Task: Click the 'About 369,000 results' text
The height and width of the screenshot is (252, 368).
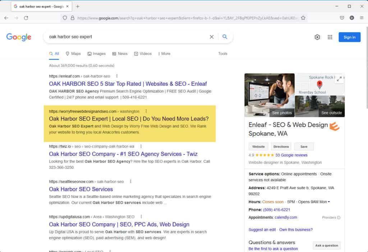Action: click(x=82, y=66)
